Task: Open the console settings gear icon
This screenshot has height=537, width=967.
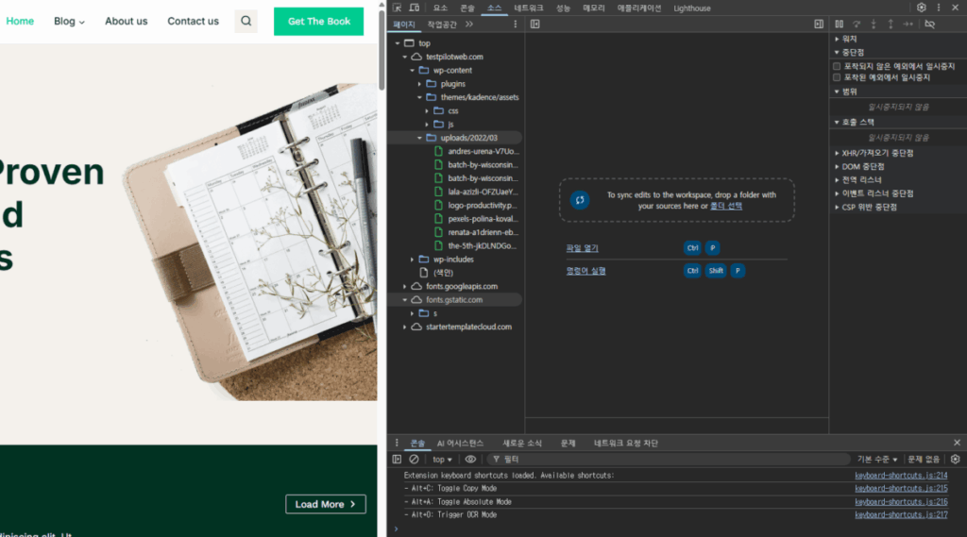Action: tap(955, 460)
